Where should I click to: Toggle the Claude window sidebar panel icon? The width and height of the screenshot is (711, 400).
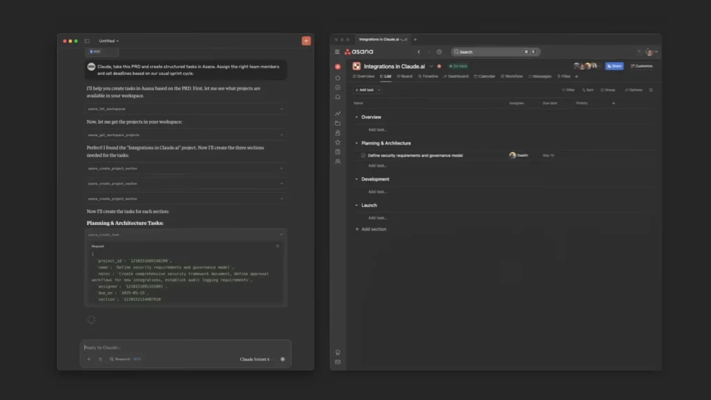(87, 41)
